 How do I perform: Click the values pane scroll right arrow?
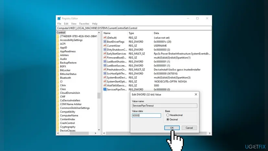(x=210, y=133)
